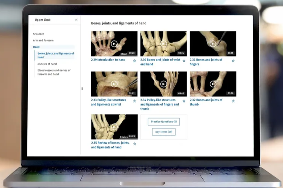Star the 2.30 Bones and joints of wrist video
Image resolution: width=283 pixels, height=188 pixels.
coord(184,61)
